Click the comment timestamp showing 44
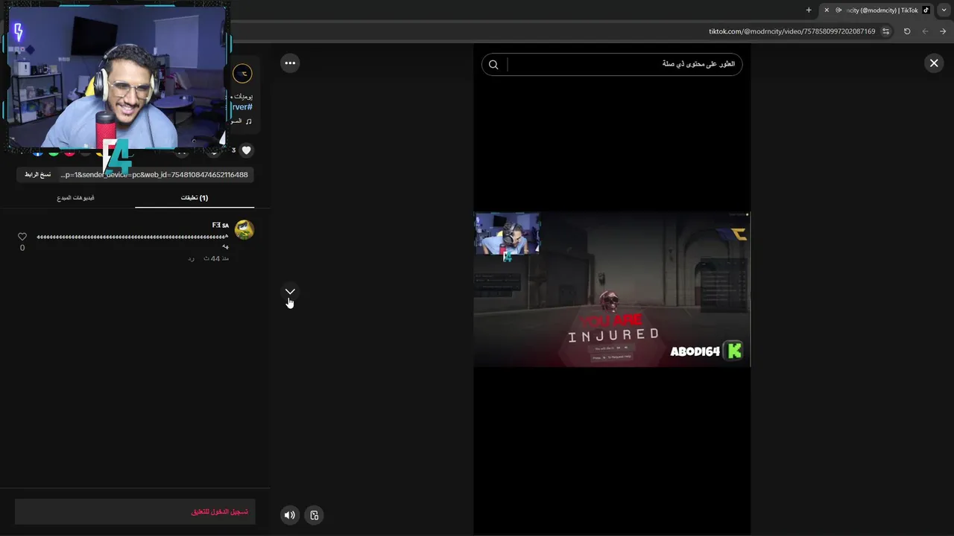Image resolution: width=954 pixels, height=536 pixels. coord(216,258)
